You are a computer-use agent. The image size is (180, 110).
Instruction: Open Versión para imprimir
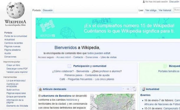pos(17,72)
